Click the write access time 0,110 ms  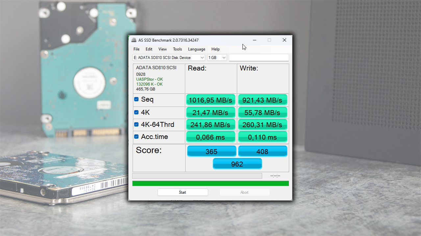click(x=262, y=137)
